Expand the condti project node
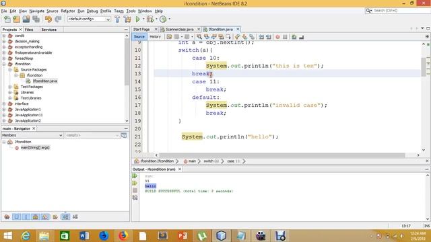This screenshot has width=431, height=242. click(x=4, y=36)
